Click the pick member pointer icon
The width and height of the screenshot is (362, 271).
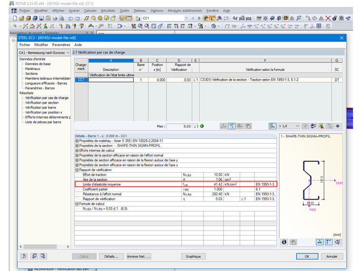330,126
